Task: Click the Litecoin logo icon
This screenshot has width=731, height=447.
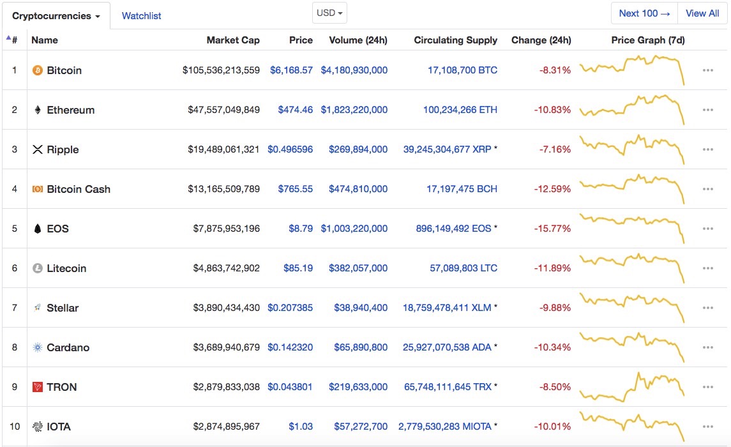Action: (37, 268)
